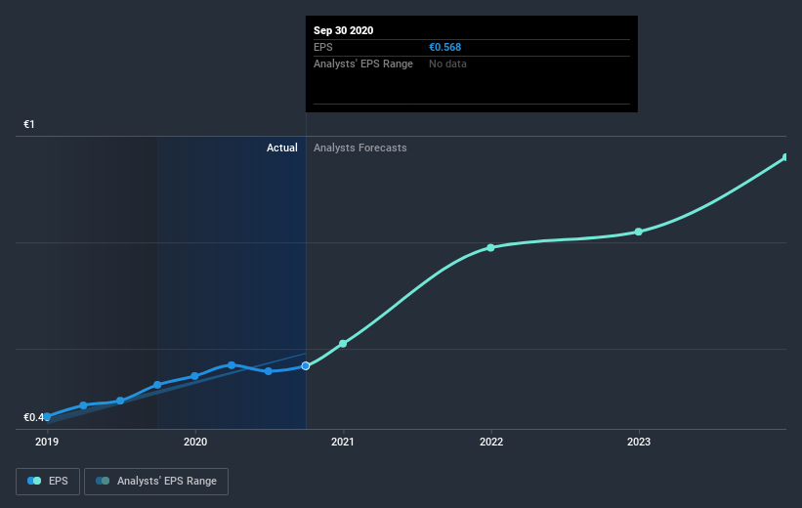Click the €1 y-axis label

[x=29, y=124]
